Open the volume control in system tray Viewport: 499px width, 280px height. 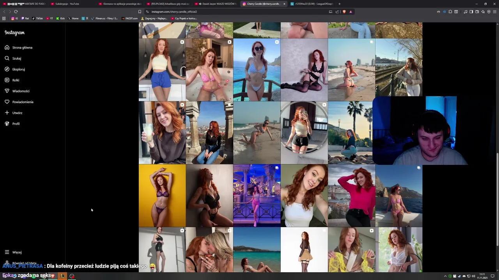point(473,276)
